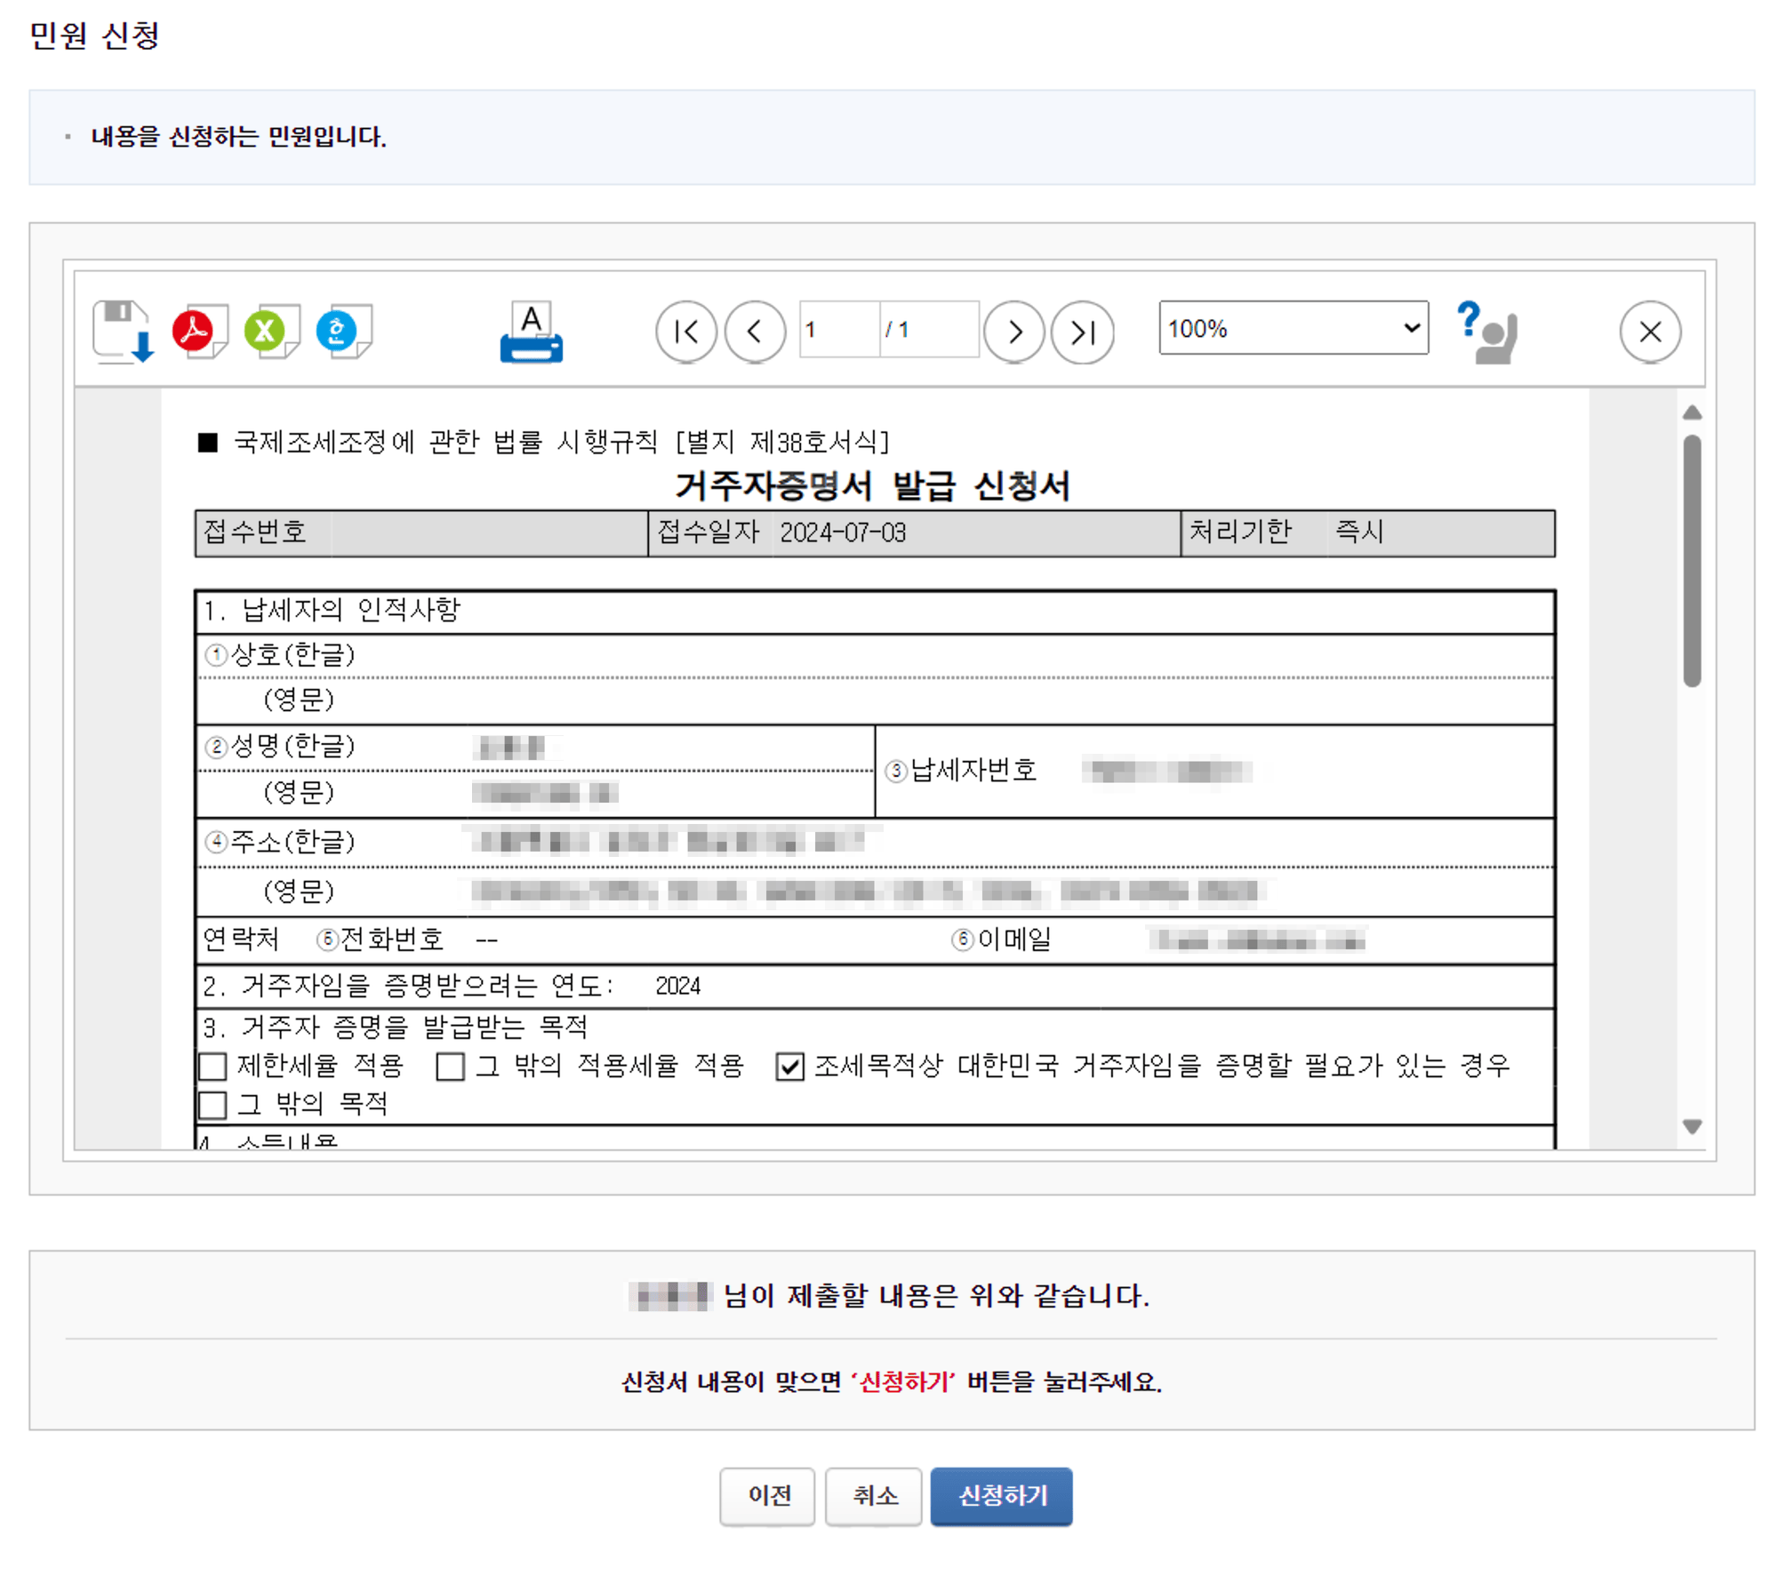Click the current page number field
The height and width of the screenshot is (1576, 1778).
tap(838, 330)
